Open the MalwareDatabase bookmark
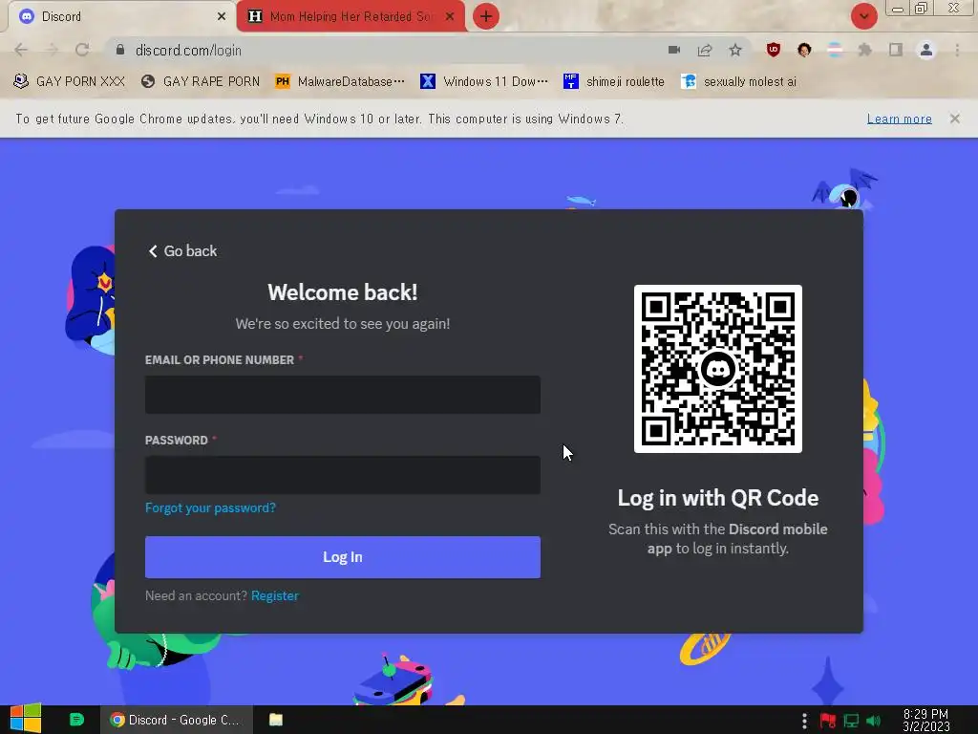This screenshot has width=978, height=734. click(340, 82)
